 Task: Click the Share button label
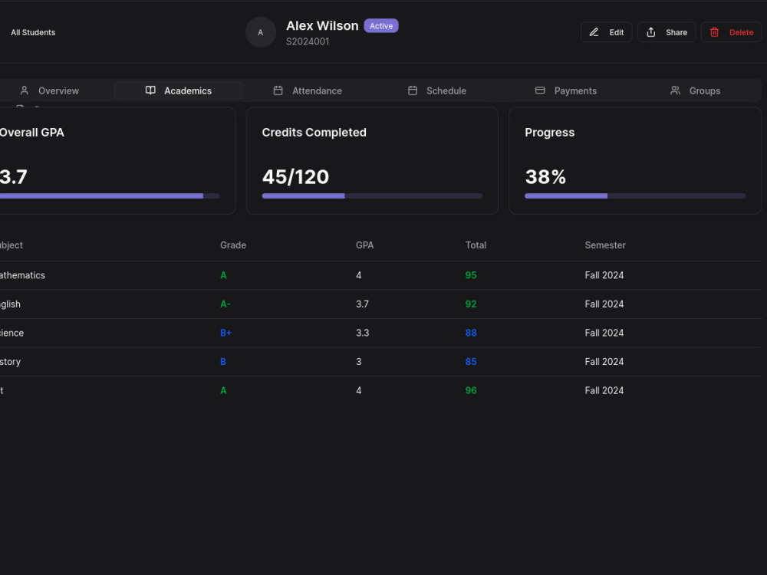click(x=676, y=32)
